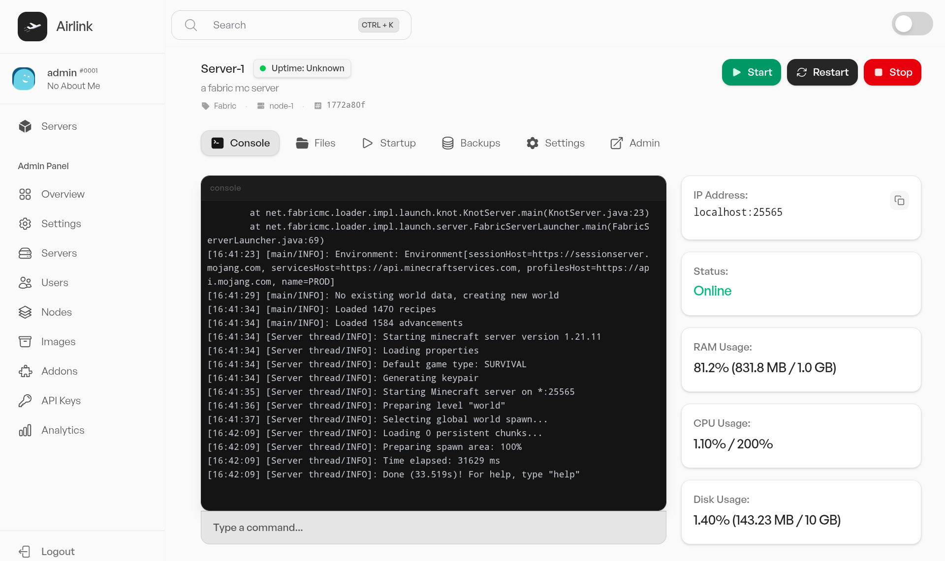Click the console command input
The height and width of the screenshot is (561, 945).
[433, 528]
